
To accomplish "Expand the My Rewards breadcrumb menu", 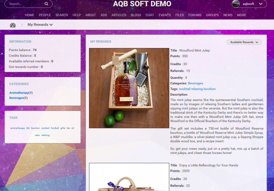I will tap(40, 25).
